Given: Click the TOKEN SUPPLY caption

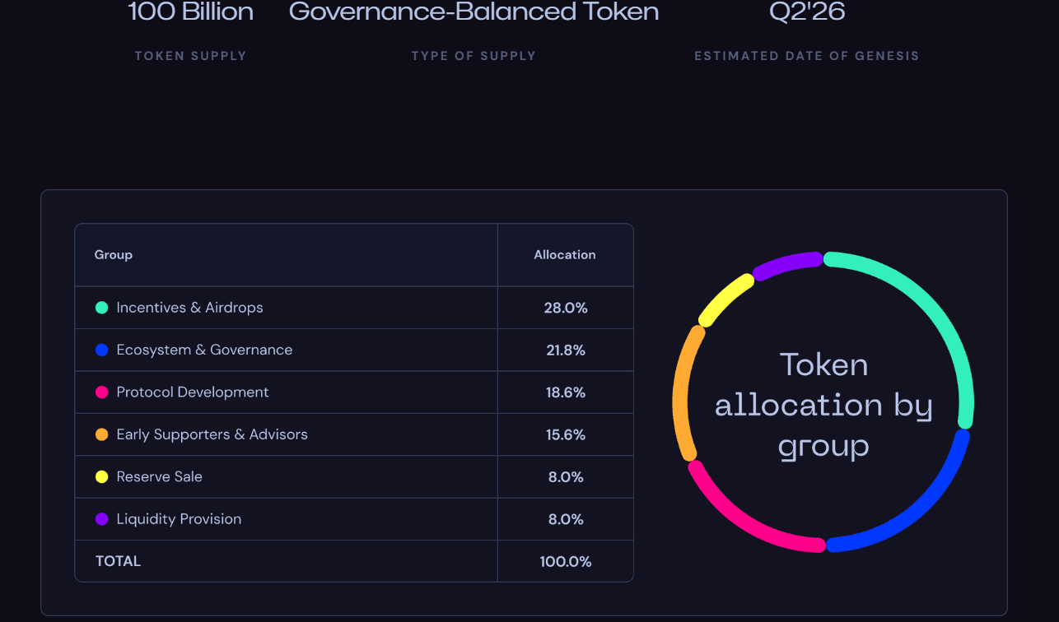Looking at the screenshot, I should [191, 56].
